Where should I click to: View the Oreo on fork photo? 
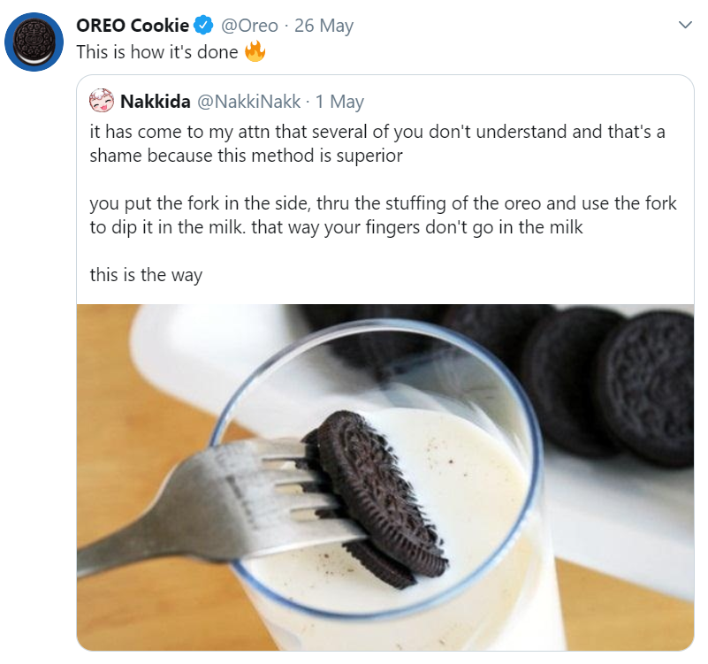(x=385, y=477)
